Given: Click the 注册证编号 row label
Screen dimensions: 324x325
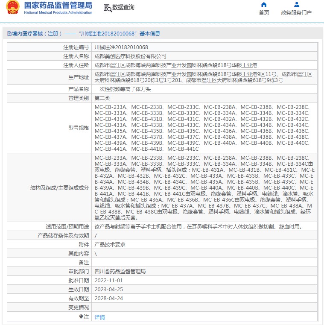Looking at the screenshot, I should (76, 47).
